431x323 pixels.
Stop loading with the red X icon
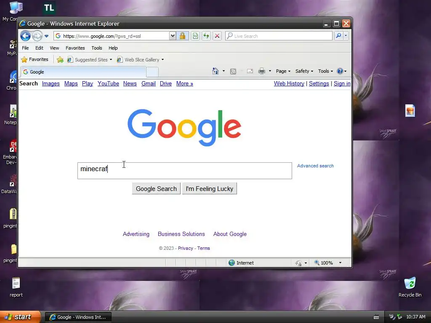(217, 36)
